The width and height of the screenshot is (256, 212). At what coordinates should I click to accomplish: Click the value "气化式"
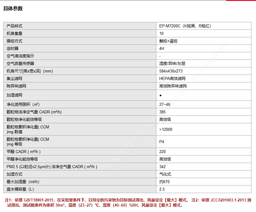165,174
